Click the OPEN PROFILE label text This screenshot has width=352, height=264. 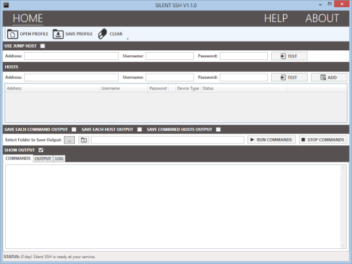(x=34, y=34)
